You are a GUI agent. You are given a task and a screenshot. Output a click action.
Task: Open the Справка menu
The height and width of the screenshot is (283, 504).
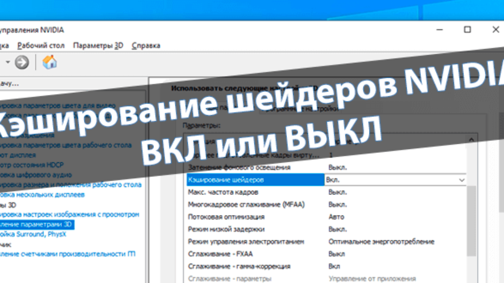[146, 46]
